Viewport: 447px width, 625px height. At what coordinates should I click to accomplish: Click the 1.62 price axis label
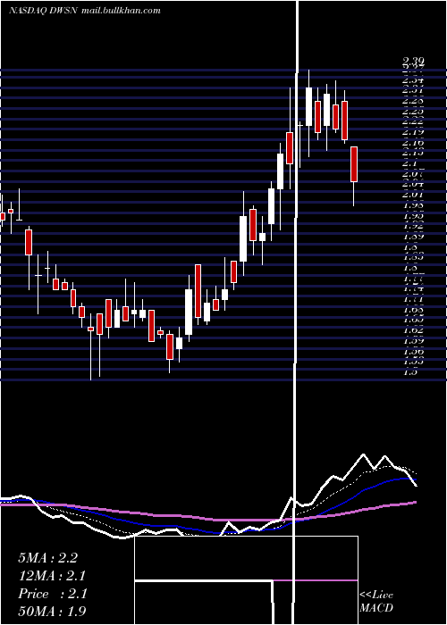pos(413,330)
